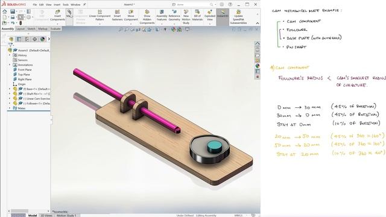
Task: Select Front Plane in the tree
Action: (25, 70)
